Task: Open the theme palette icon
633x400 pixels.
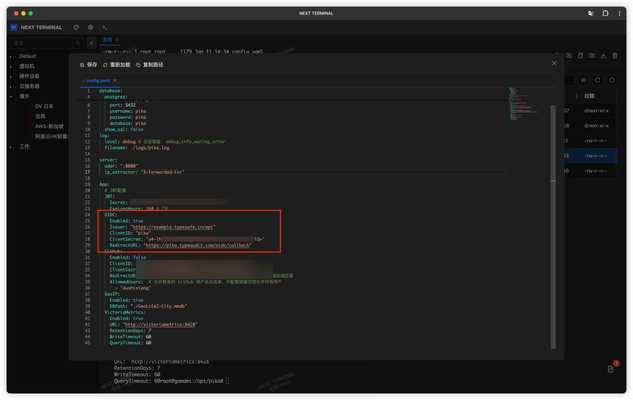Action: click(x=76, y=27)
